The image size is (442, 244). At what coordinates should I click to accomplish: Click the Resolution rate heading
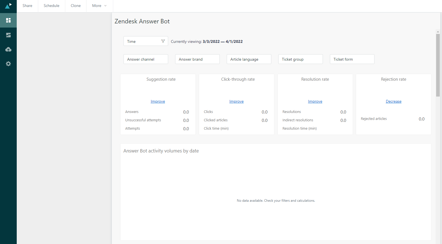[x=315, y=79]
